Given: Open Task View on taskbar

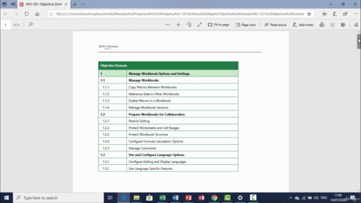Looking at the screenshot, I should tap(110, 198).
